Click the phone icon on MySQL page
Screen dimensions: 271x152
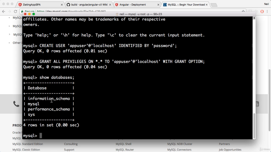coord(16,104)
